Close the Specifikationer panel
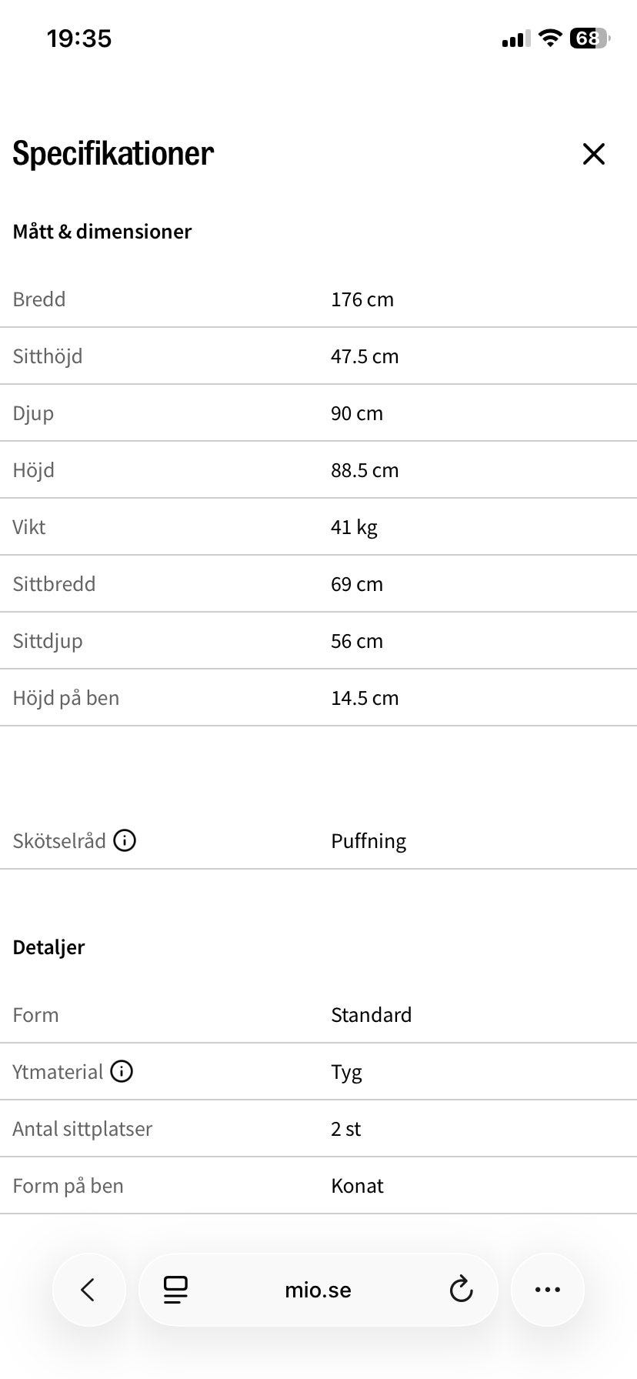This screenshot has width=637, height=1379. [593, 154]
